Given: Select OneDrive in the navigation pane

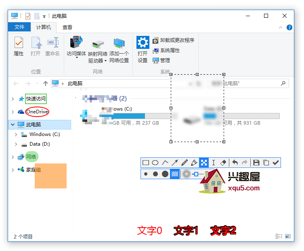Looking at the screenshot, I should [x=37, y=112].
